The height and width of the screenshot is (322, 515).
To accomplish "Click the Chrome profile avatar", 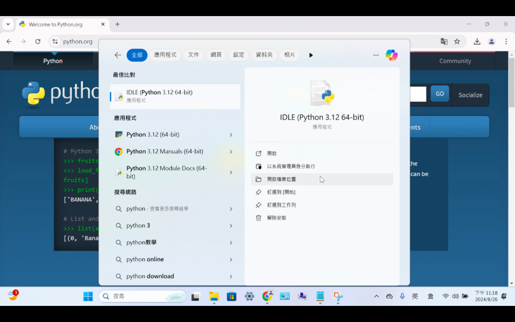I will pos(491,41).
